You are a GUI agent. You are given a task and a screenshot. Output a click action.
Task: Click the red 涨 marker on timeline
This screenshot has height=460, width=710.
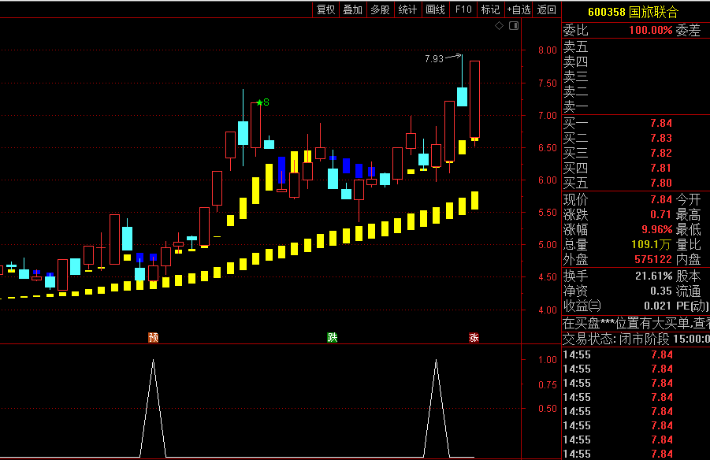(474, 337)
